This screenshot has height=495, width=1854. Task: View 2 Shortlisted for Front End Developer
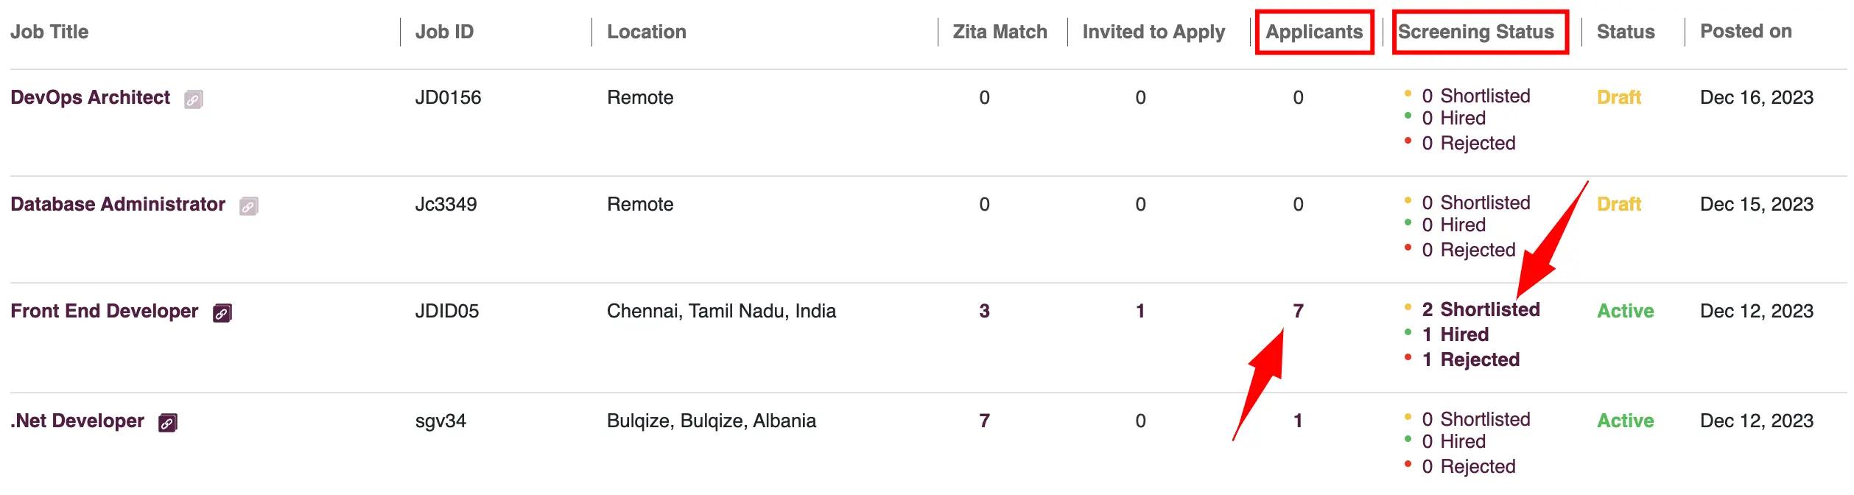coord(1481,309)
